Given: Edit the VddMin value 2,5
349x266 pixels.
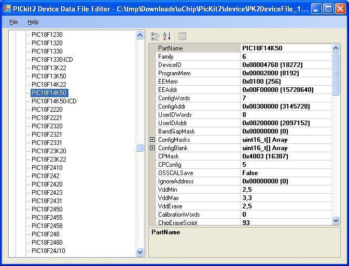Looking at the screenshot, I should 286,190.
